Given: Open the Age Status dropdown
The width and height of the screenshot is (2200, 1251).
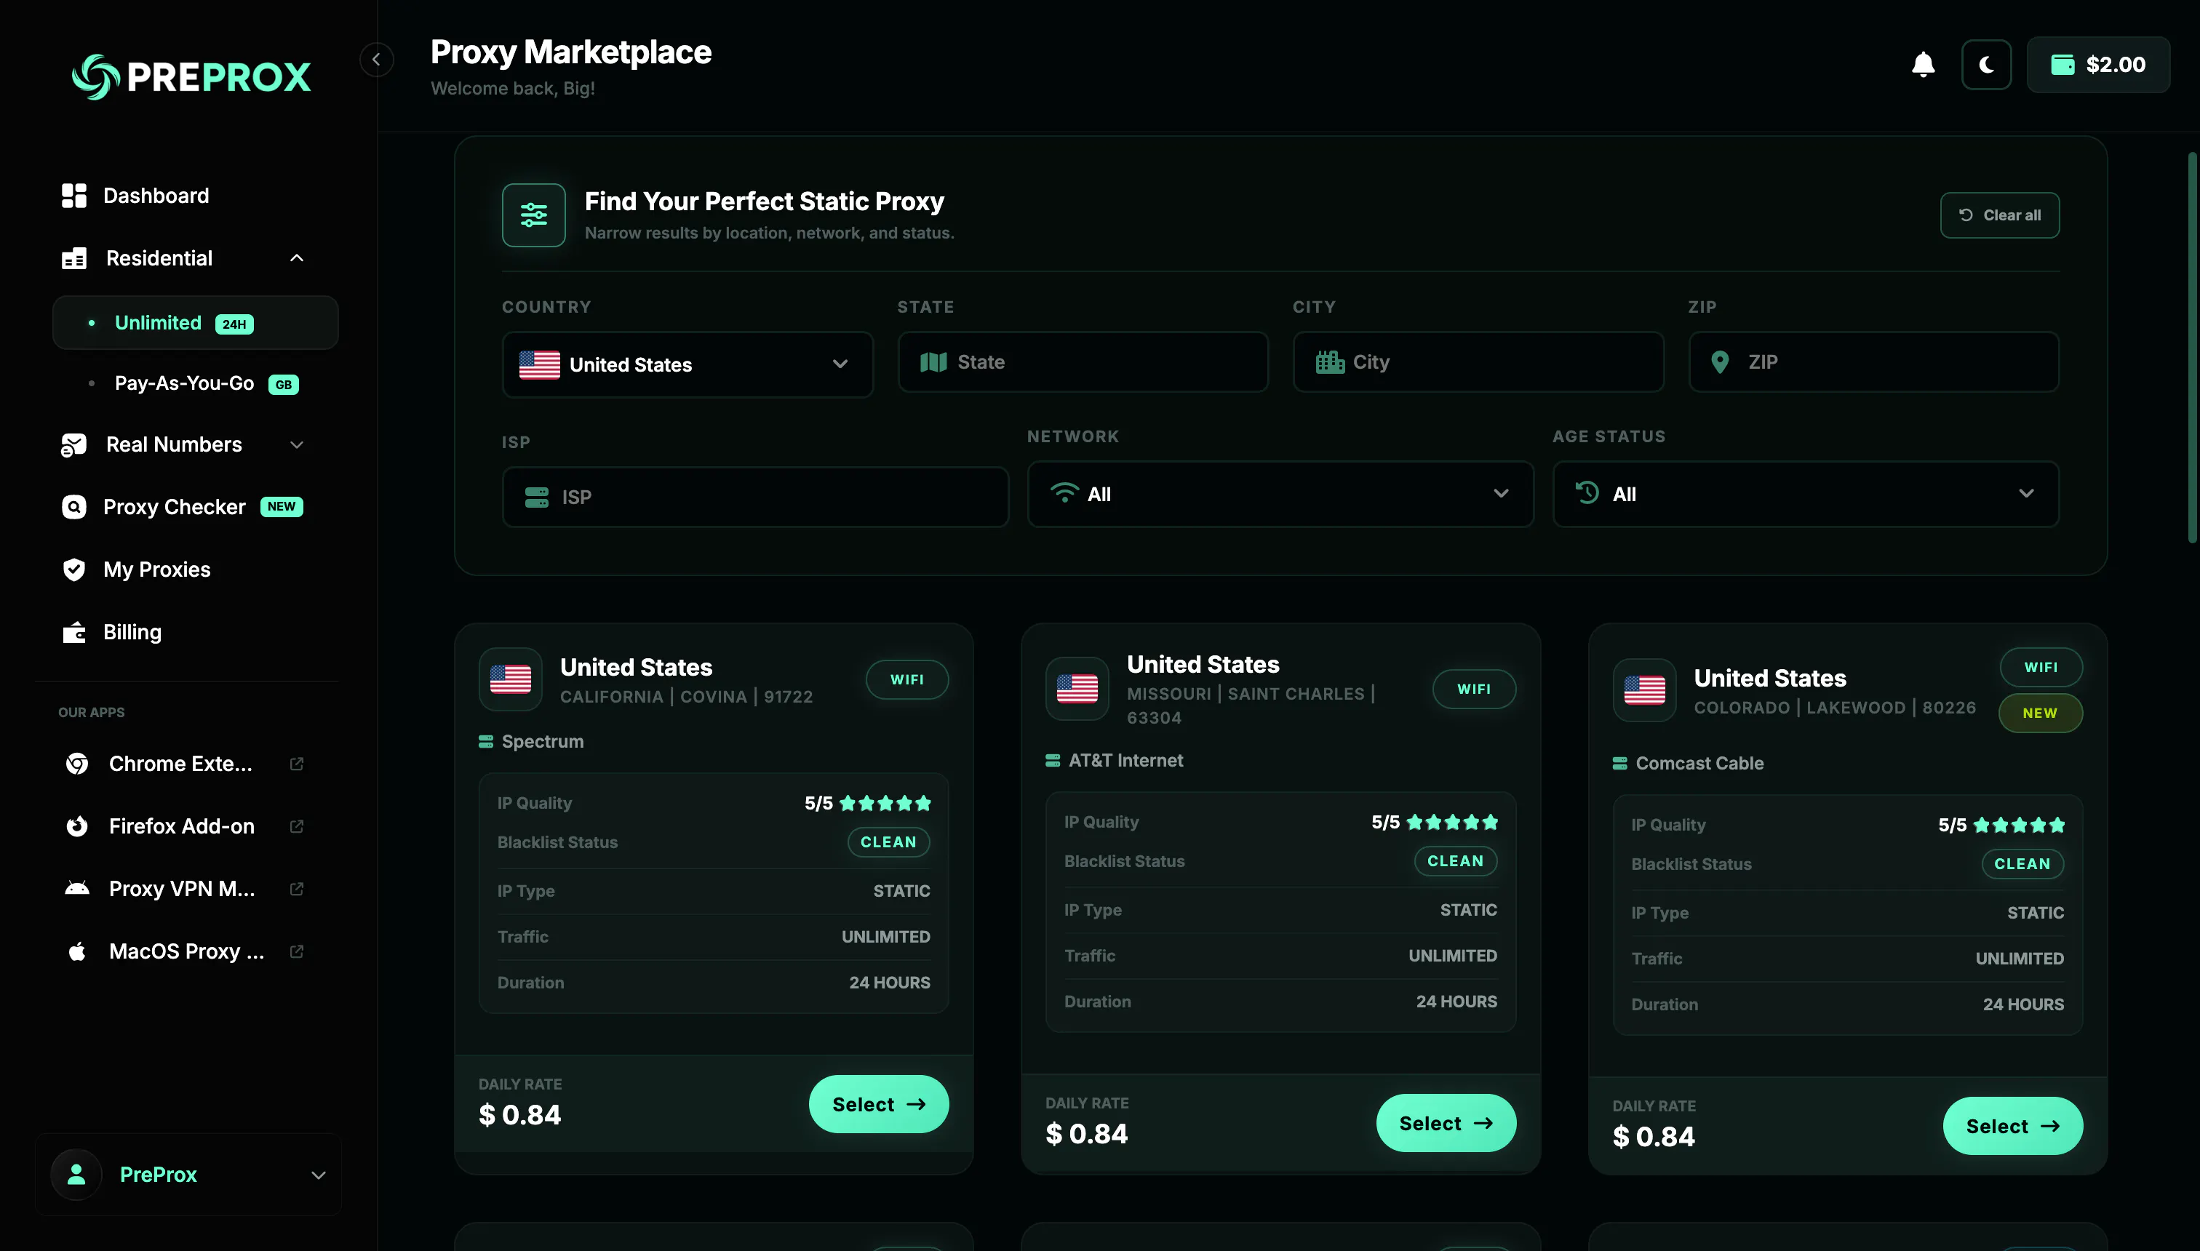Looking at the screenshot, I should [1806, 494].
